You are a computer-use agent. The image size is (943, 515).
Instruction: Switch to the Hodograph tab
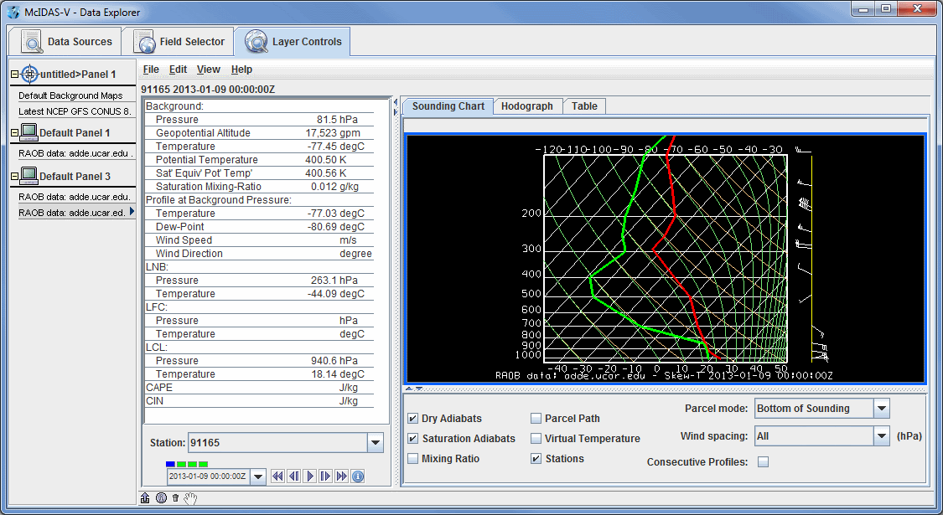[526, 106]
